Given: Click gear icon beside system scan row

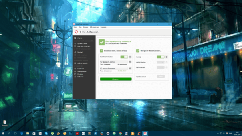Looking at the screenshot, I should pos(130,61).
